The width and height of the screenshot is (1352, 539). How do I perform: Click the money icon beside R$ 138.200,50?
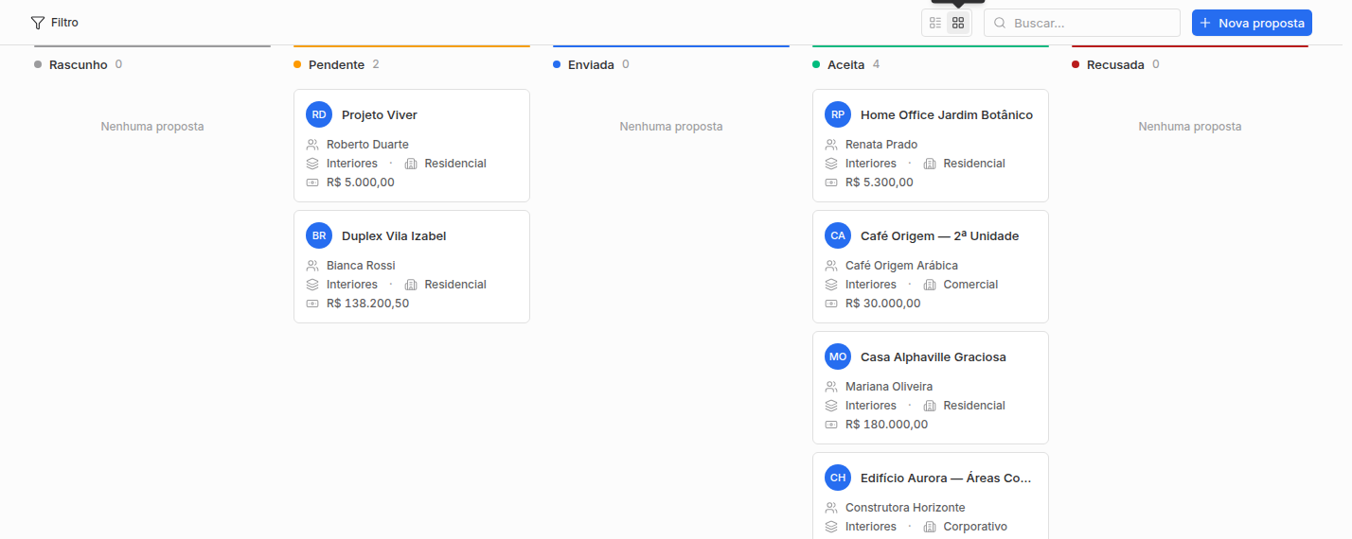point(312,304)
